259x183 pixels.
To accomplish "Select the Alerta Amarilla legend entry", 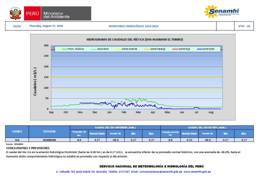I will pos(126,49).
